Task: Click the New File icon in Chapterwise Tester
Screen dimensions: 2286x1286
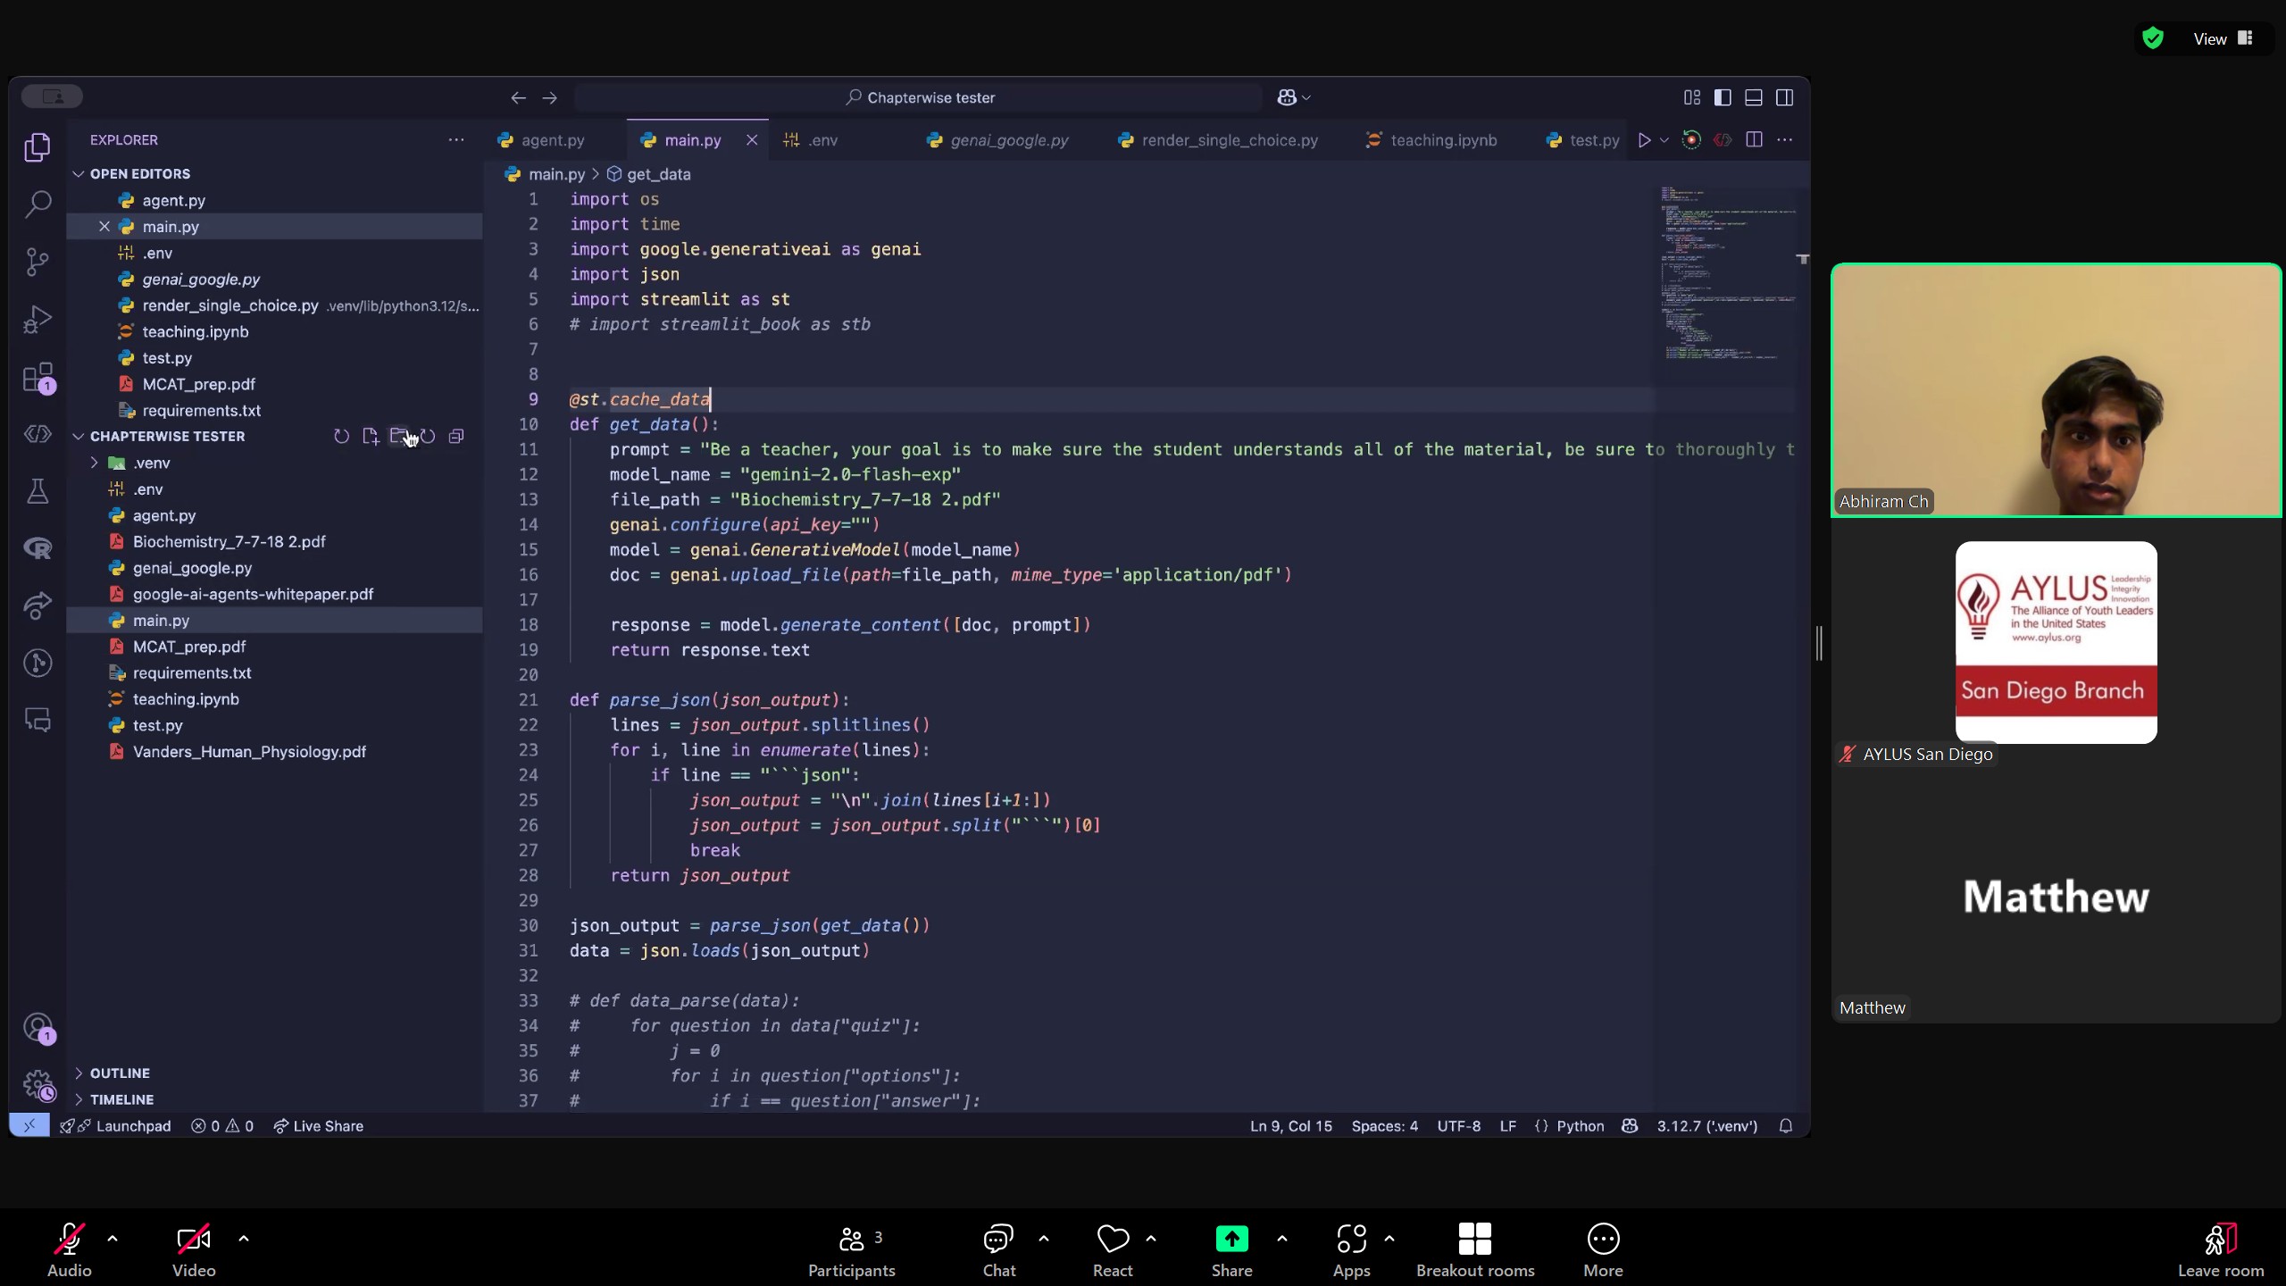Action: click(x=370, y=437)
